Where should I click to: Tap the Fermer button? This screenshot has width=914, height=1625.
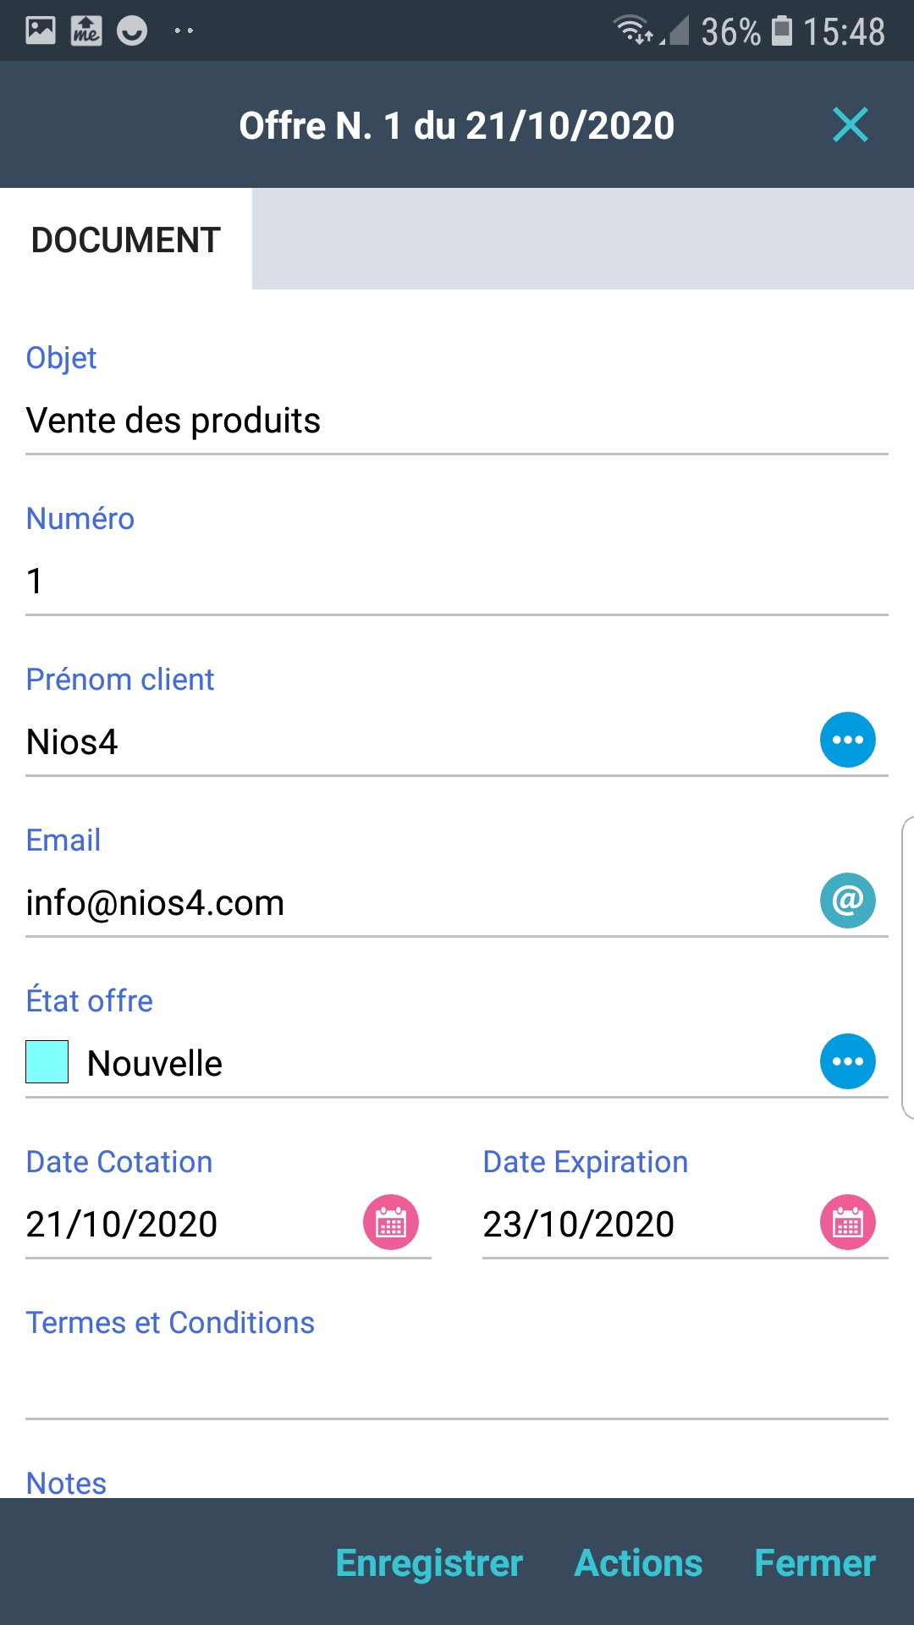(814, 1562)
